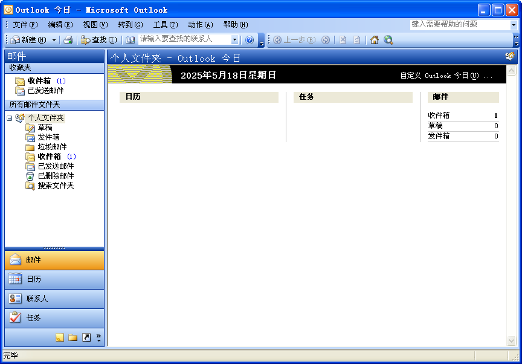
Task: Select 收件箱 in the 收藏夹 favorites
Action: (40, 81)
